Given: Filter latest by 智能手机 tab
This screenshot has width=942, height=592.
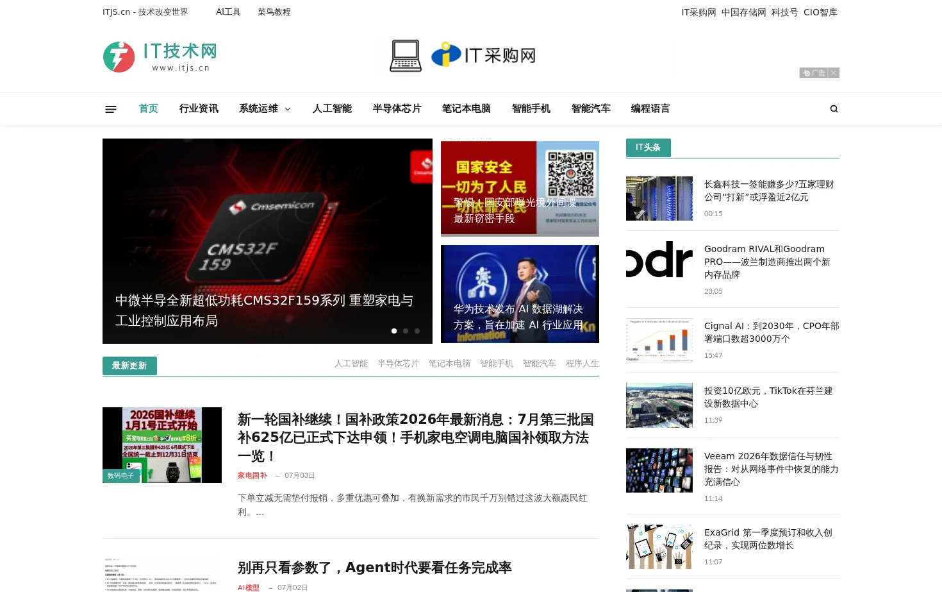Looking at the screenshot, I should (x=497, y=364).
